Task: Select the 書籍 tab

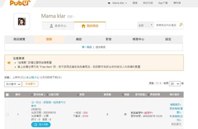Action: tap(49, 39)
